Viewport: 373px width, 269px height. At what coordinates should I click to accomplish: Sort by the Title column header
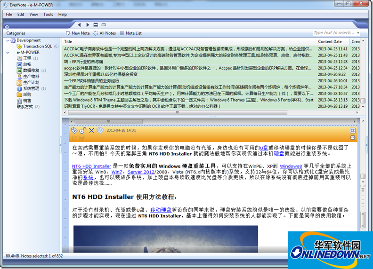click(x=189, y=41)
